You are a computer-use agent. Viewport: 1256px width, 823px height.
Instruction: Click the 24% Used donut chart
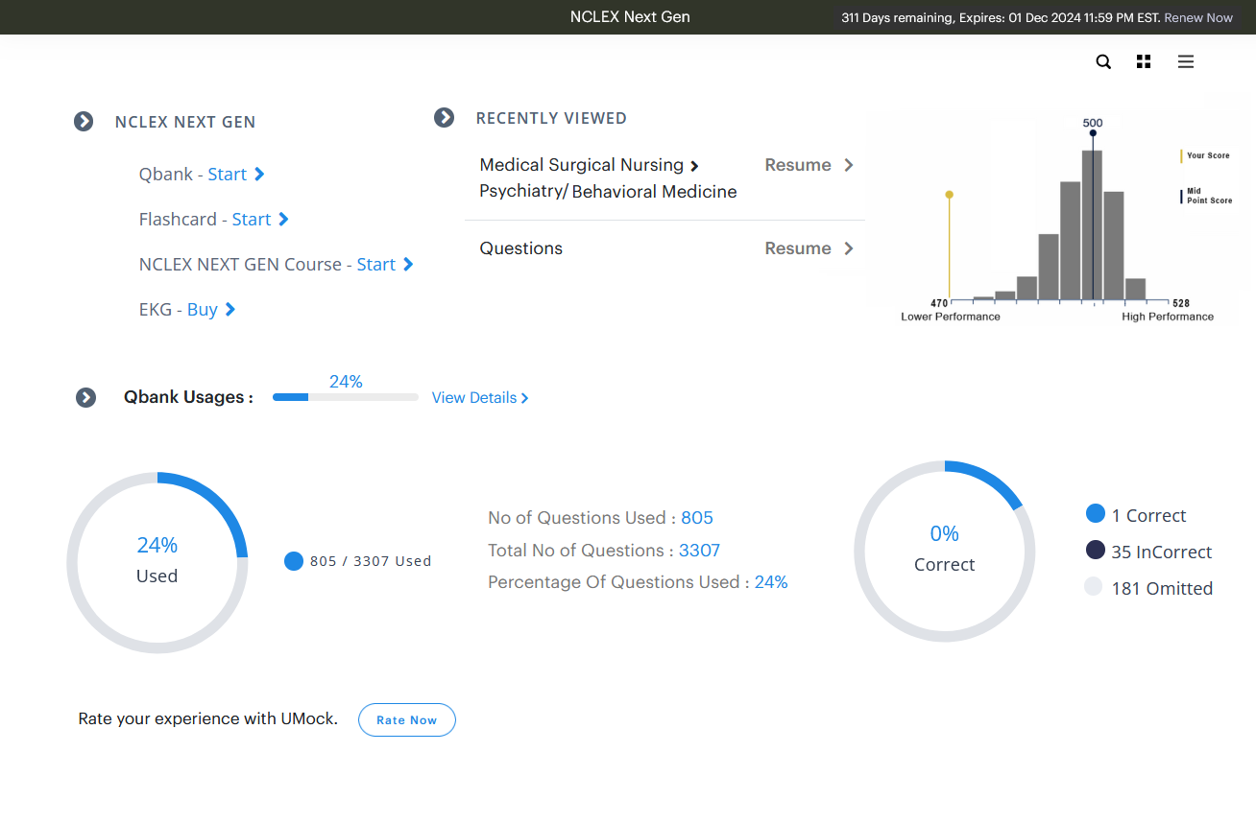tap(157, 562)
